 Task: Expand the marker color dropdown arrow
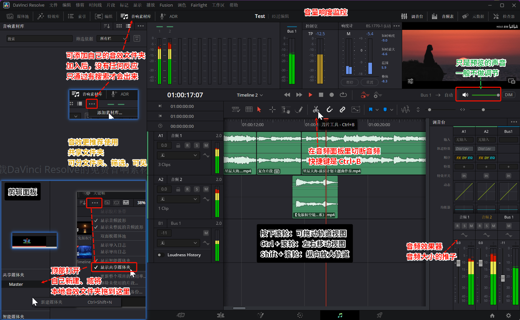coord(392,110)
